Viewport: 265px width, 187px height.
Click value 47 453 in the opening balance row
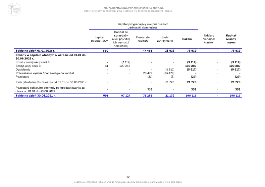tap(147, 51)
